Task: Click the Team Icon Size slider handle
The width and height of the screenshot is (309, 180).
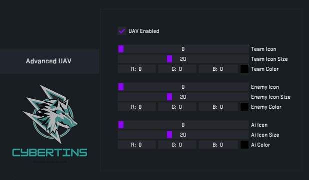Action: click(x=169, y=59)
